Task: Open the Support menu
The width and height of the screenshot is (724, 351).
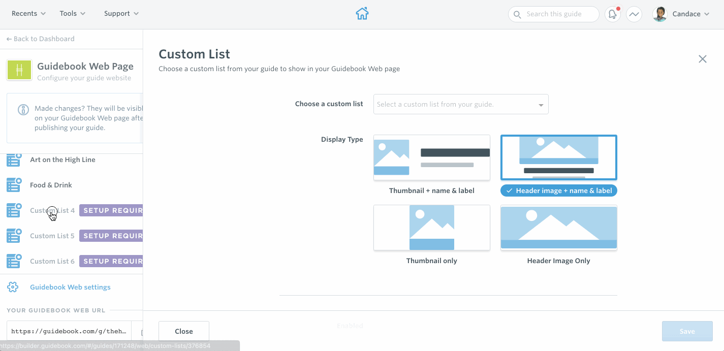Action: point(121,13)
